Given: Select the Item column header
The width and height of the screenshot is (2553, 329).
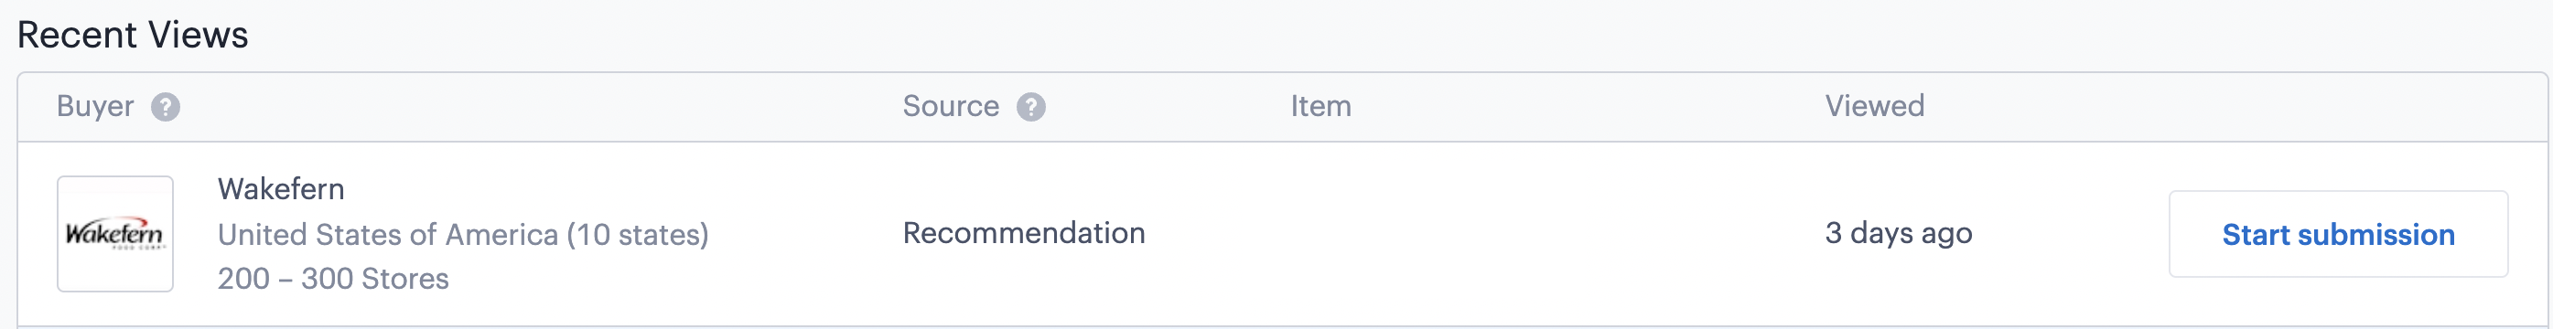Looking at the screenshot, I should [1320, 106].
